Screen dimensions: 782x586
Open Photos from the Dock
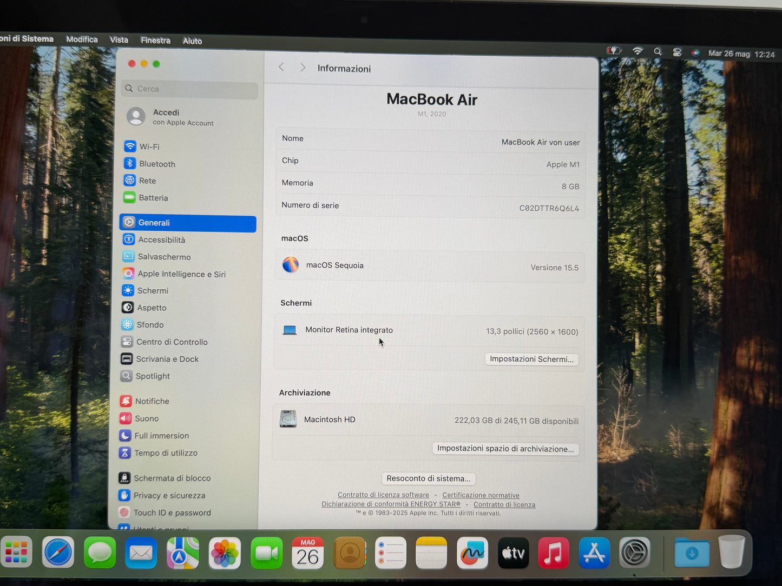pos(225,553)
